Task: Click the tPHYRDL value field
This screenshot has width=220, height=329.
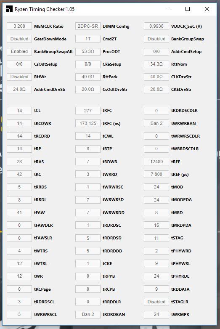Action: coord(156,276)
